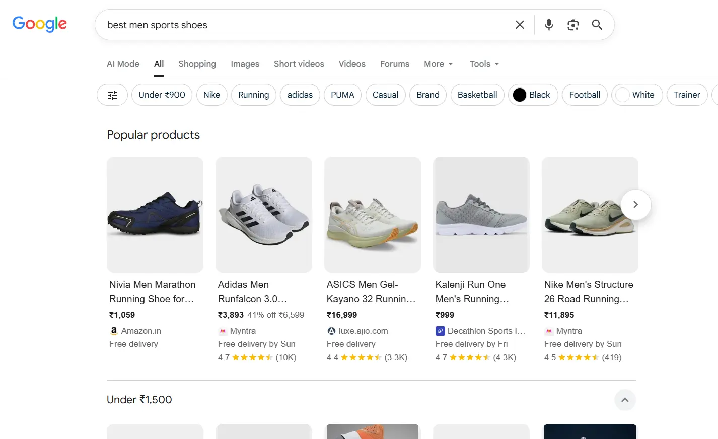Open Kalenji Run One Men's Running title
Screen dimensions: 718x439
472,292
